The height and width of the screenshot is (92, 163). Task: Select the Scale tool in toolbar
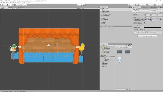[10, 5]
